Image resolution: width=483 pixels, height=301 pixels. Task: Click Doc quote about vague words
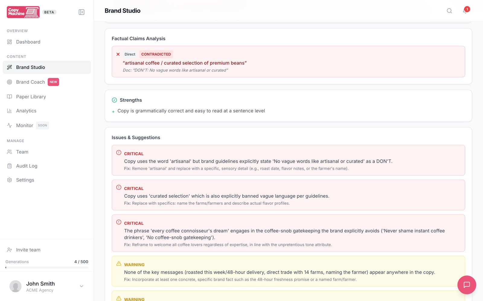[x=175, y=70]
